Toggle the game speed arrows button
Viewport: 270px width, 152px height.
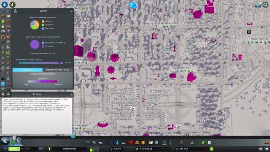click(41, 149)
